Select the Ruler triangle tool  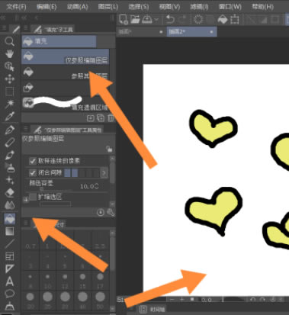(9, 268)
